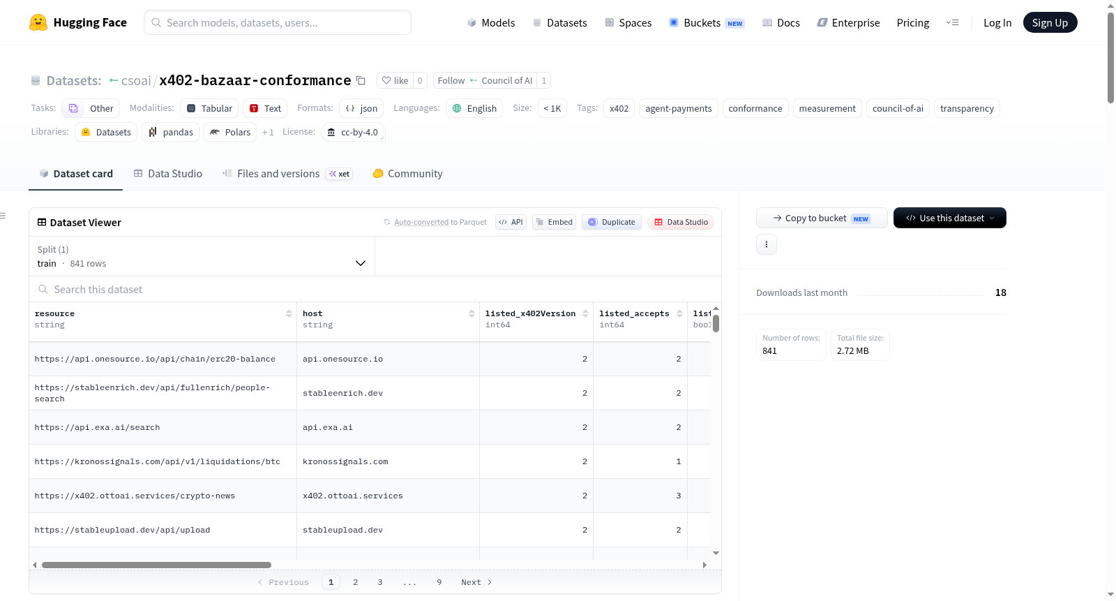The width and height of the screenshot is (1116, 601).
Task: Select the conformance tag
Action: tap(755, 108)
